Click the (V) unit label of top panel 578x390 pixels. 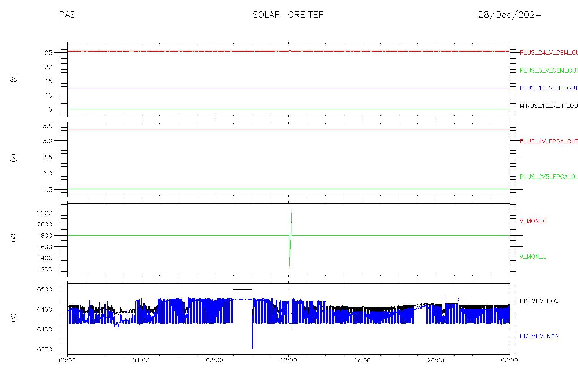point(14,78)
